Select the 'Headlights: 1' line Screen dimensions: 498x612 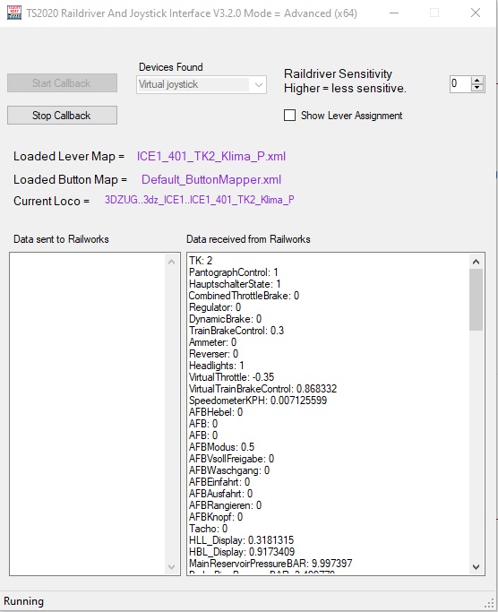tap(217, 366)
